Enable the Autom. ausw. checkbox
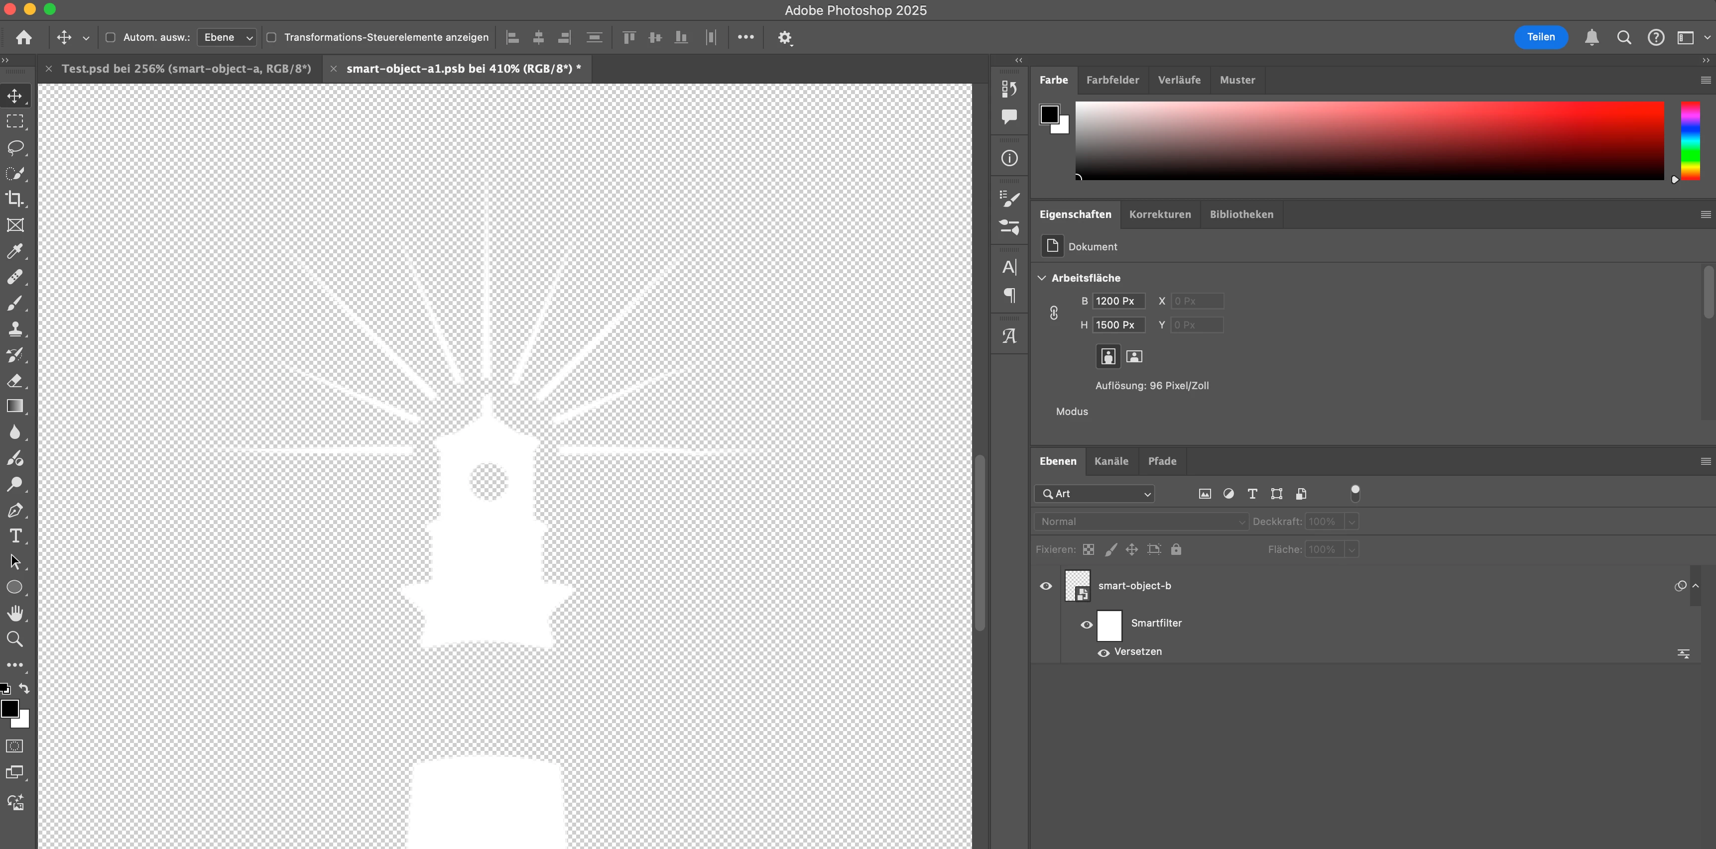This screenshot has width=1716, height=849. tap(111, 37)
